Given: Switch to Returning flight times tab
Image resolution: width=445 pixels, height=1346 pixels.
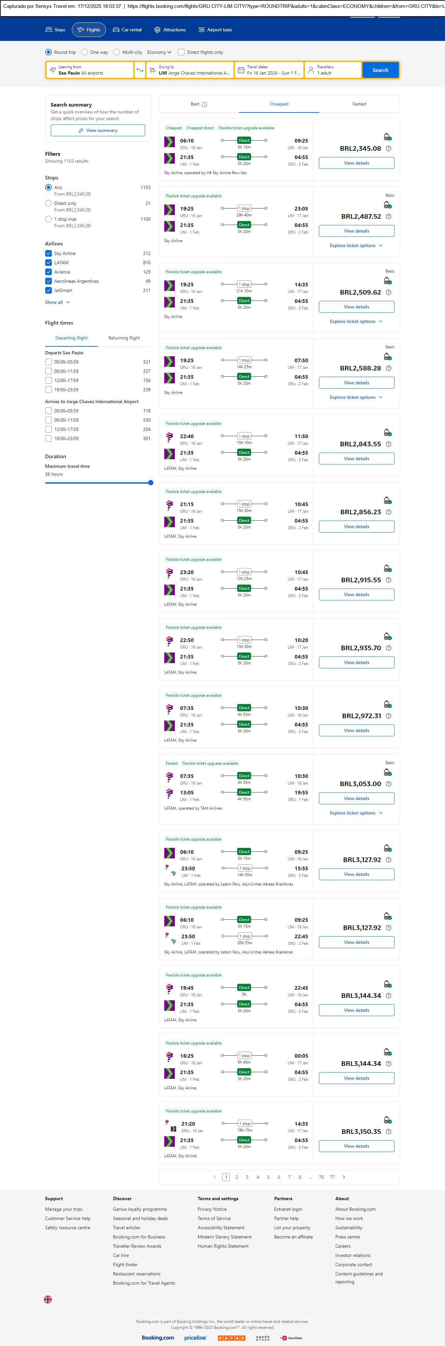Looking at the screenshot, I should 124,338.
